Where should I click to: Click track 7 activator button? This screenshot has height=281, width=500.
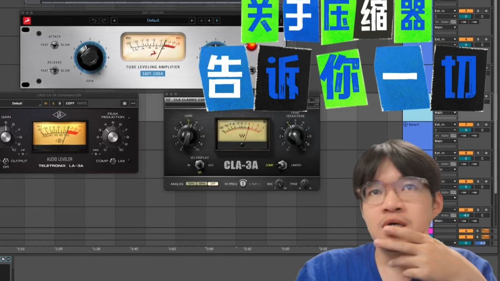(466, 124)
